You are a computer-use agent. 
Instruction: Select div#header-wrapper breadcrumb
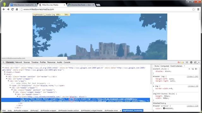48,110
